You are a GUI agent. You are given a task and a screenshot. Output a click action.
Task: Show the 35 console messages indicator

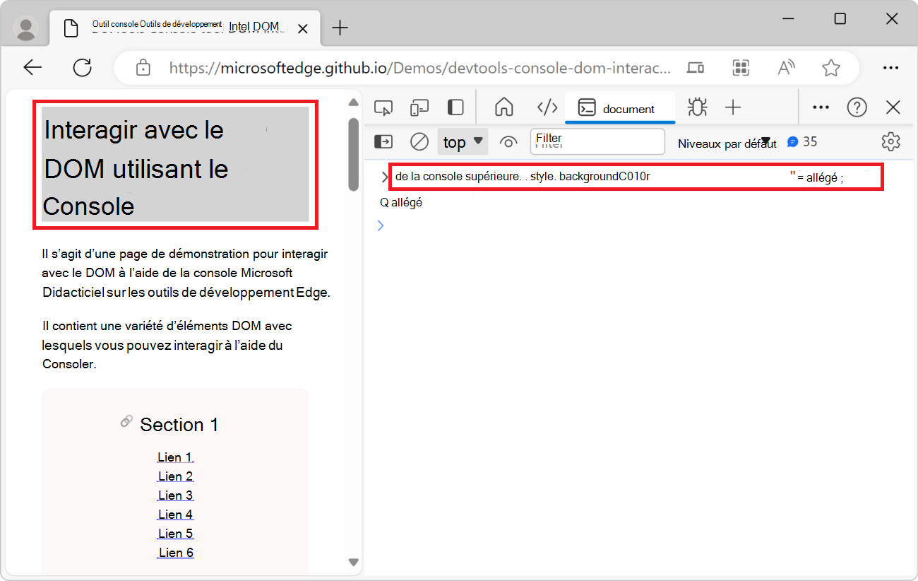pyautogui.click(x=802, y=141)
